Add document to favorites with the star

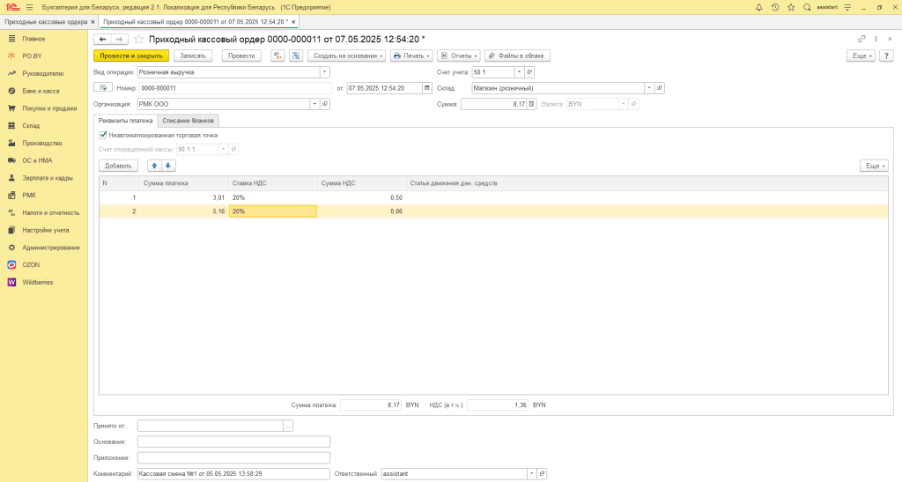(x=138, y=39)
